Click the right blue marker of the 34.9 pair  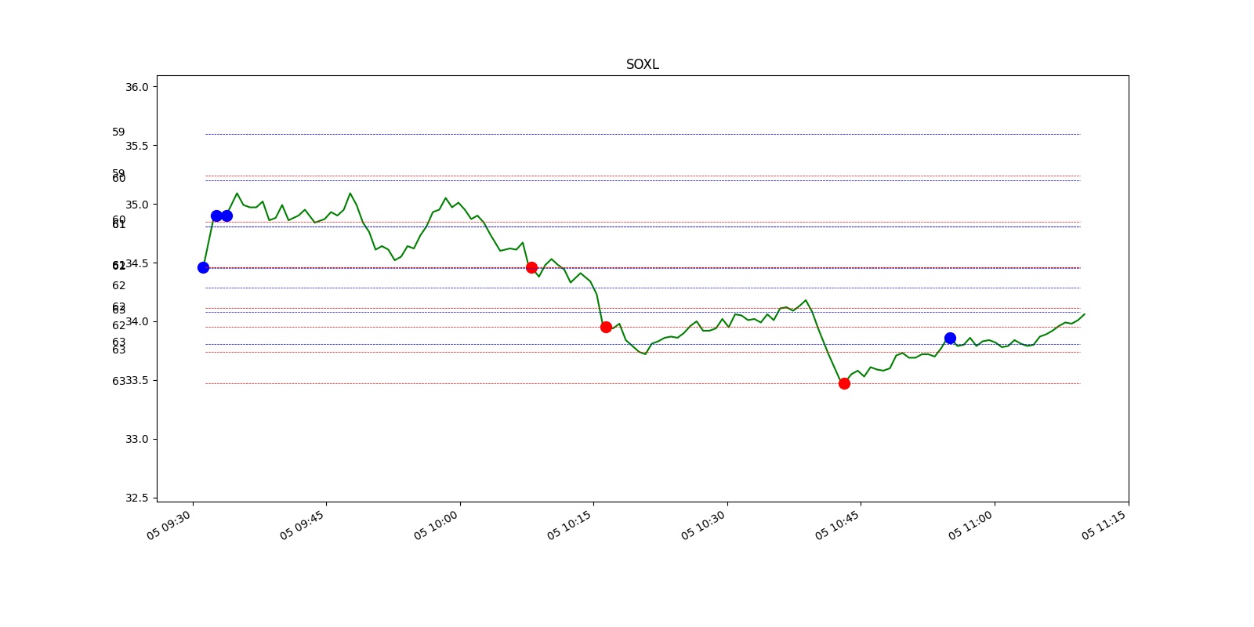[x=227, y=216]
